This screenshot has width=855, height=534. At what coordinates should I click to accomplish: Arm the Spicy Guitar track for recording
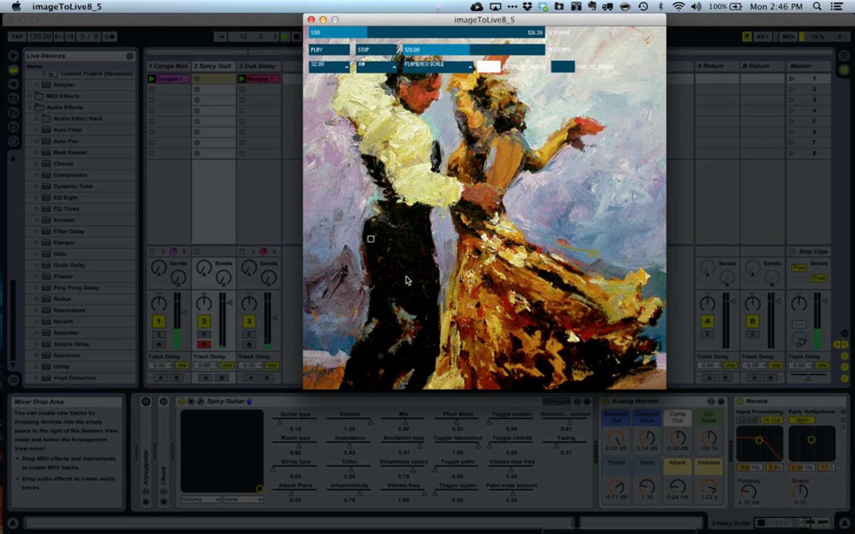coord(204,344)
